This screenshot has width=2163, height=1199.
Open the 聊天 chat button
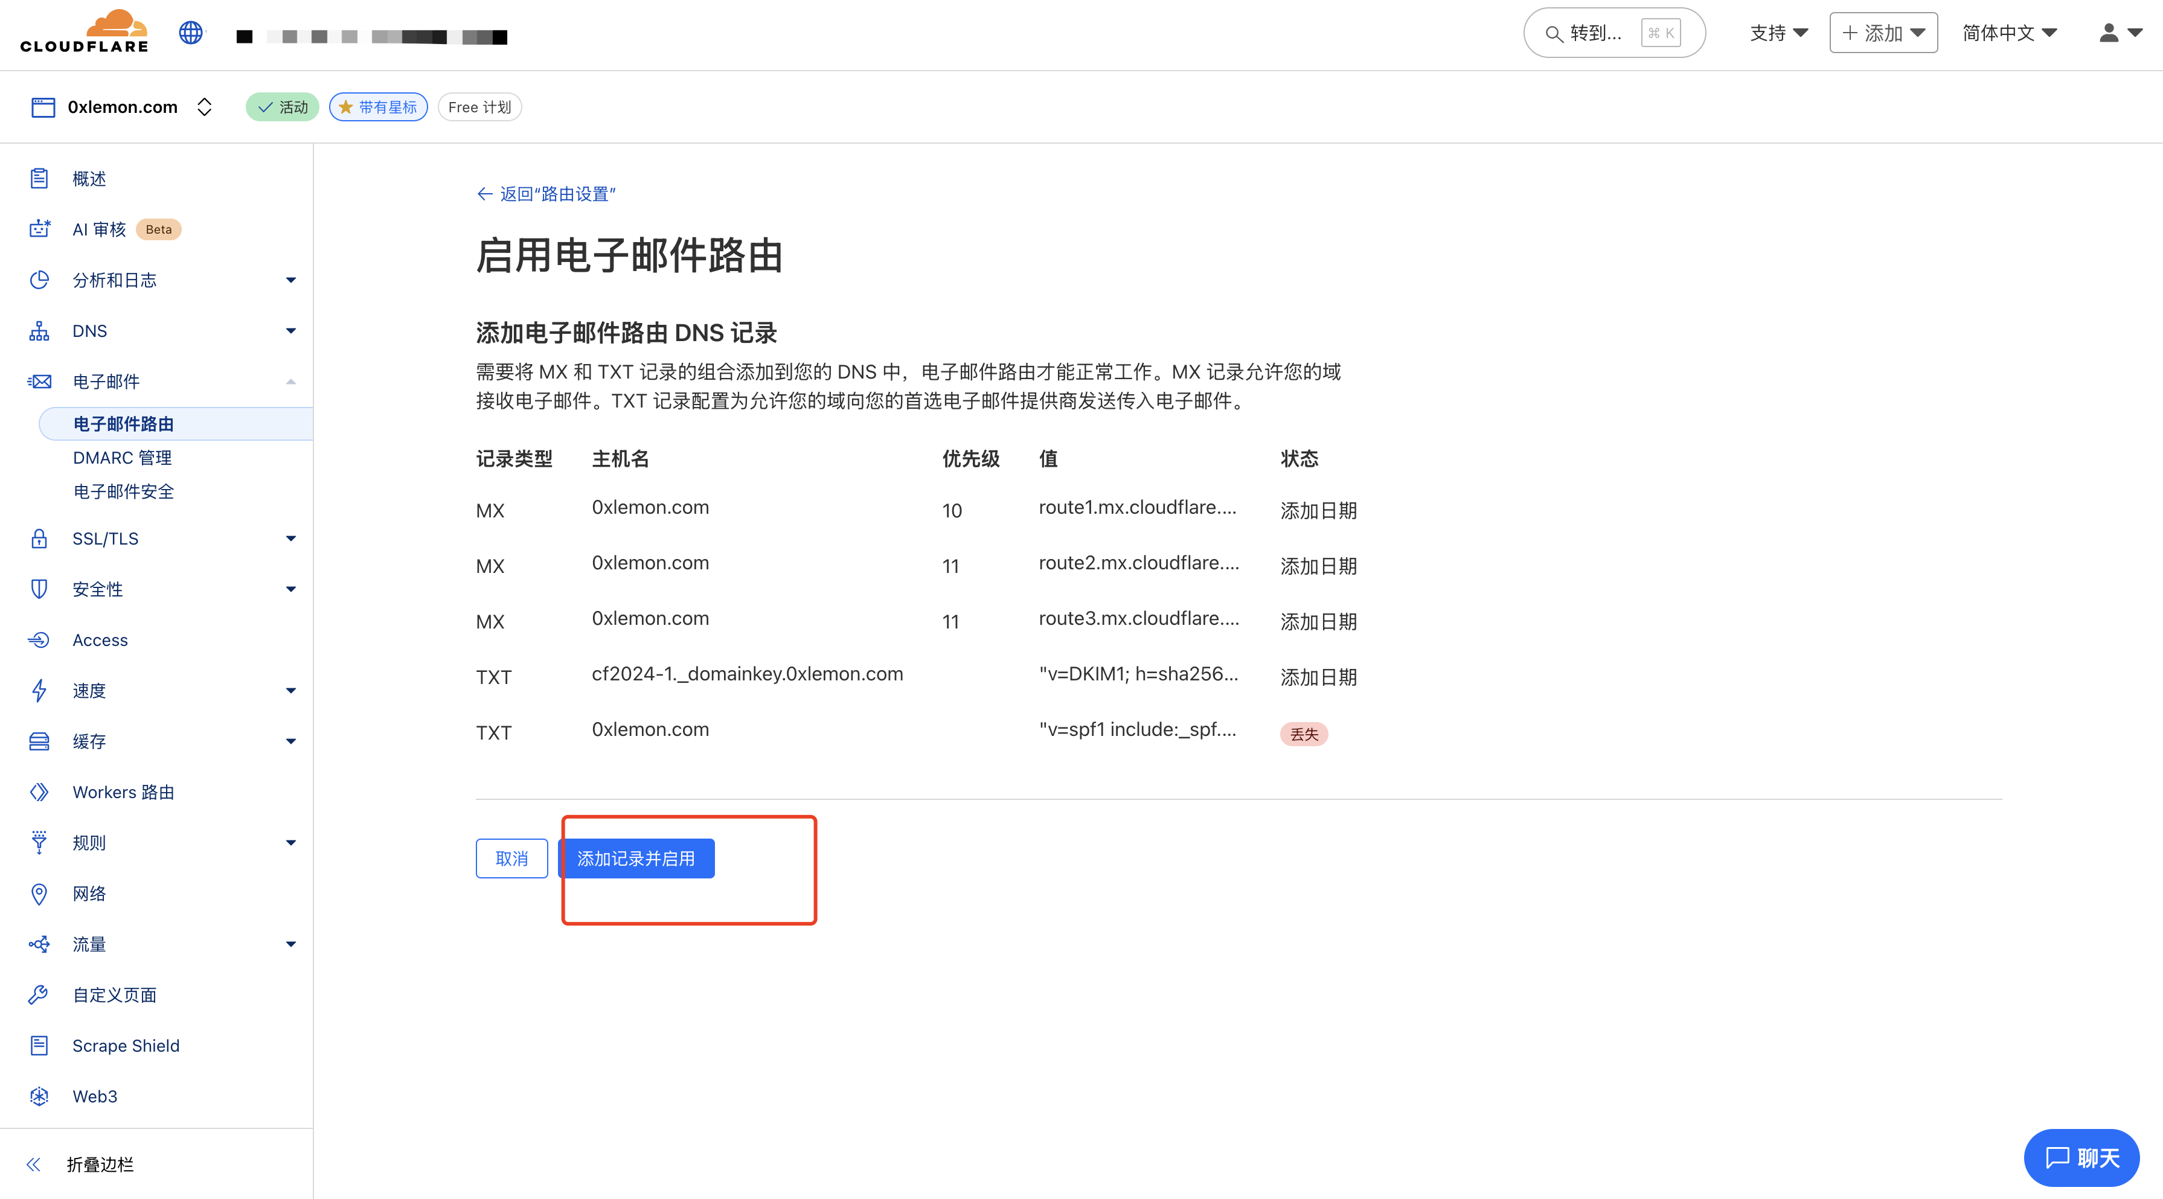tap(2081, 1158)
